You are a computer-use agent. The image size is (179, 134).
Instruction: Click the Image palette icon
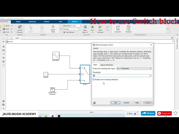[4, 61]
